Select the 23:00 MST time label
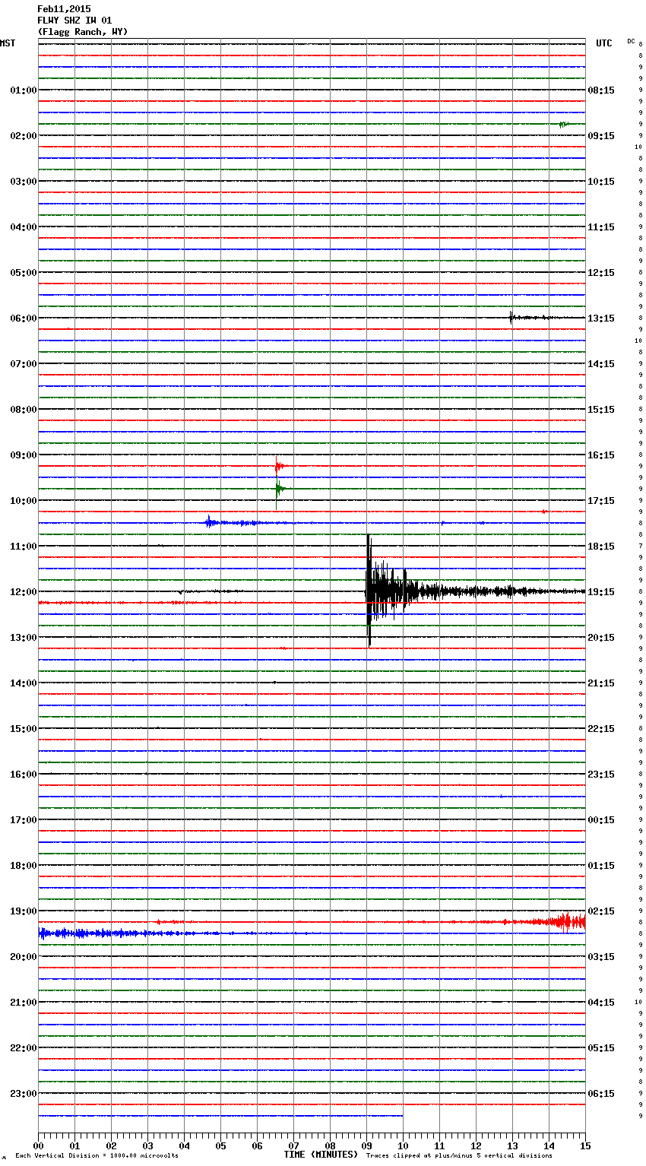Image resolution: width=646 pixels, height=1166 pixels. pos(24,1094)
